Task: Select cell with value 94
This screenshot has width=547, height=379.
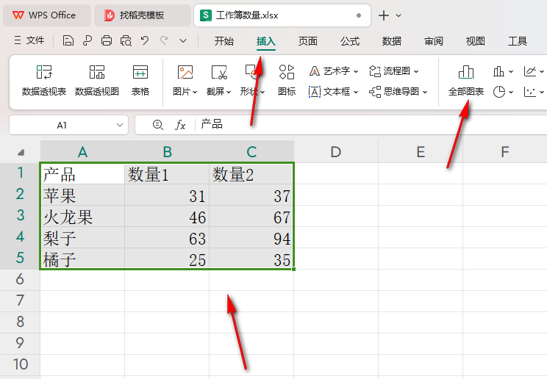Action: point(251,238)
